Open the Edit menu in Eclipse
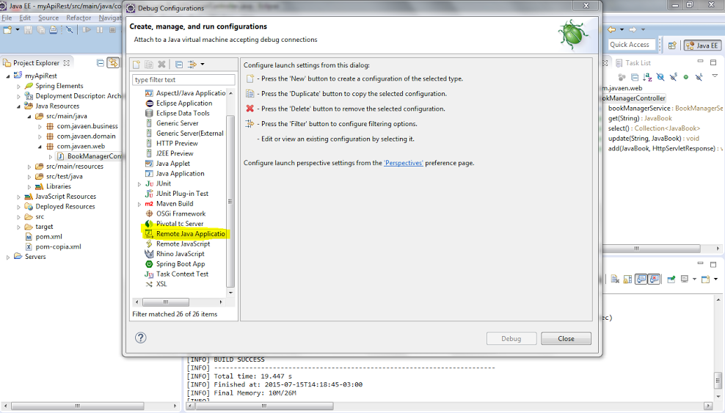 tap(25, 18)
